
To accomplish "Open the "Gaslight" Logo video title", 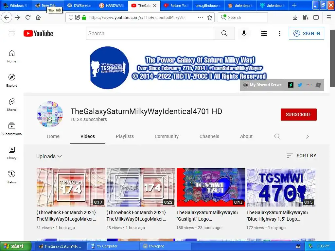I will [x=207, y=216].
